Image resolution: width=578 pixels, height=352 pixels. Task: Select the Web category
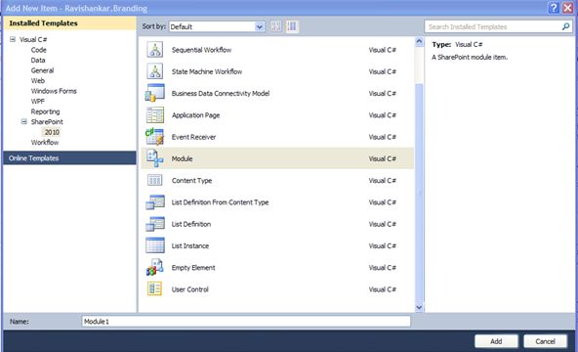point(38,81)
